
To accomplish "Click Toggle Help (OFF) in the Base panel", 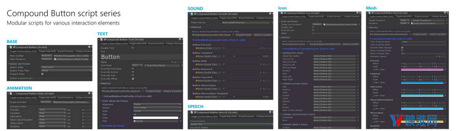I will (47, 51).
